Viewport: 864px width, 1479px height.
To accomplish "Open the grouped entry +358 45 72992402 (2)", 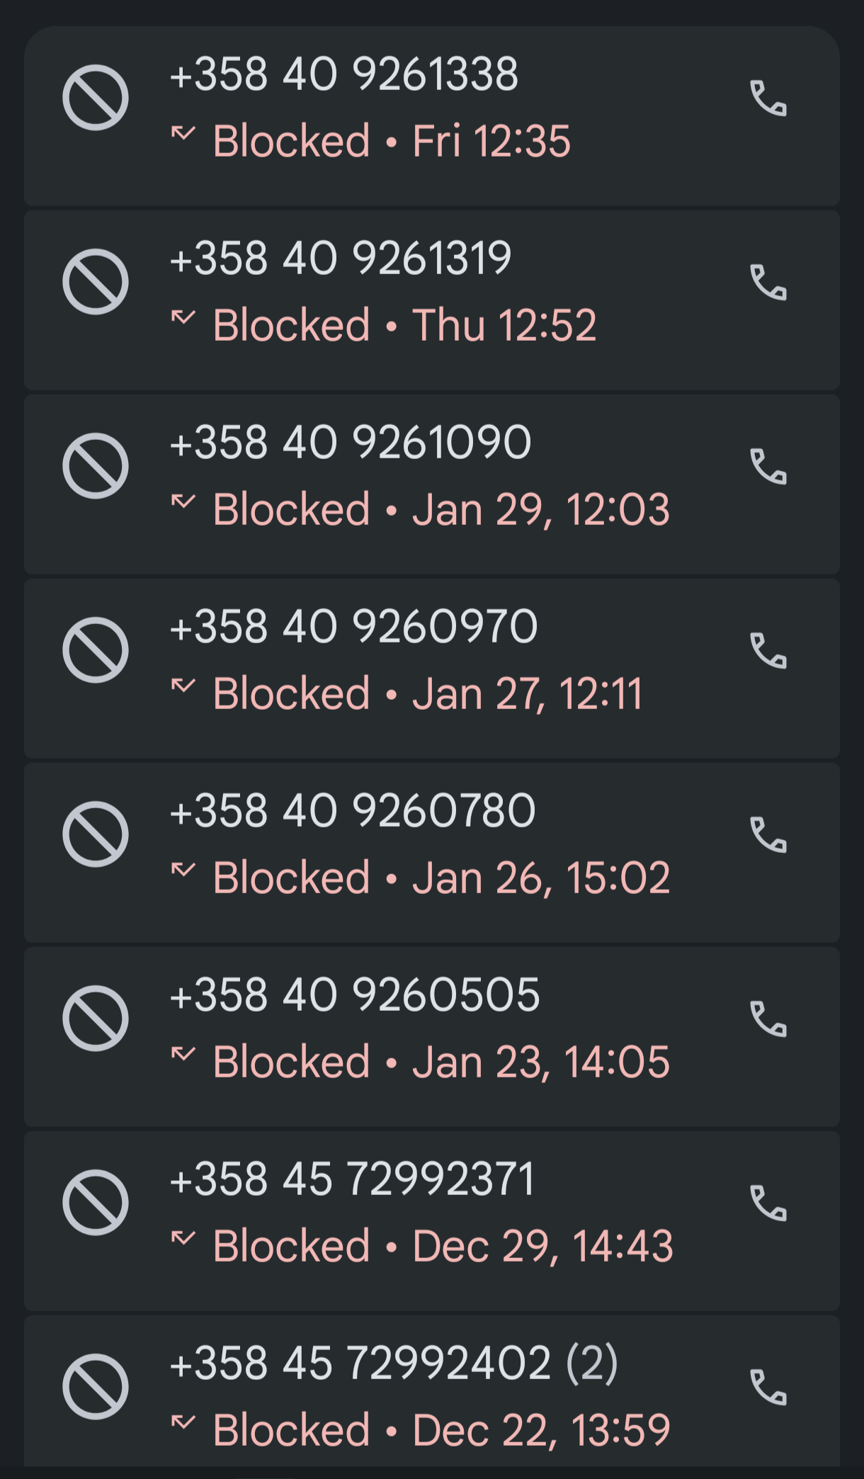I will 394,1364.
